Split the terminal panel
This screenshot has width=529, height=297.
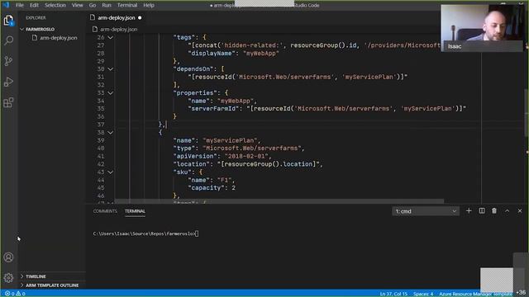click(x=482, y=211)
